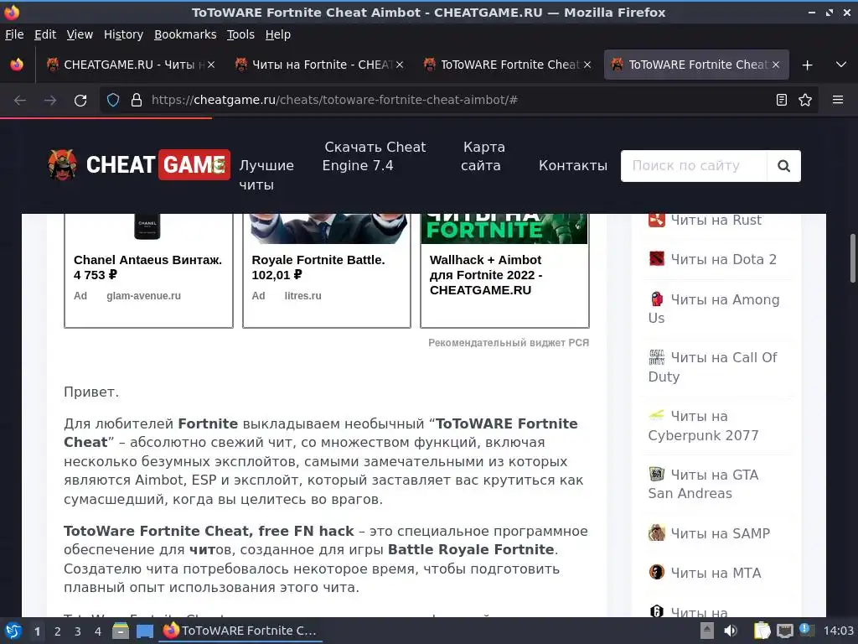
Task: Reload the page with the refresh icon
Action: click(x=80, y=101)
